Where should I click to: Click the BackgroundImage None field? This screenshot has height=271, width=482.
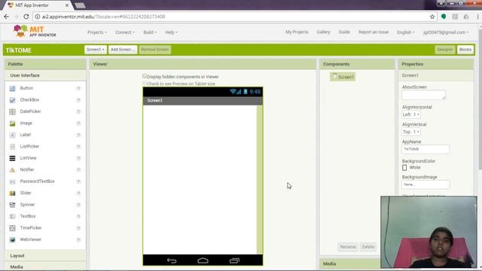click(x=425, y=184)
